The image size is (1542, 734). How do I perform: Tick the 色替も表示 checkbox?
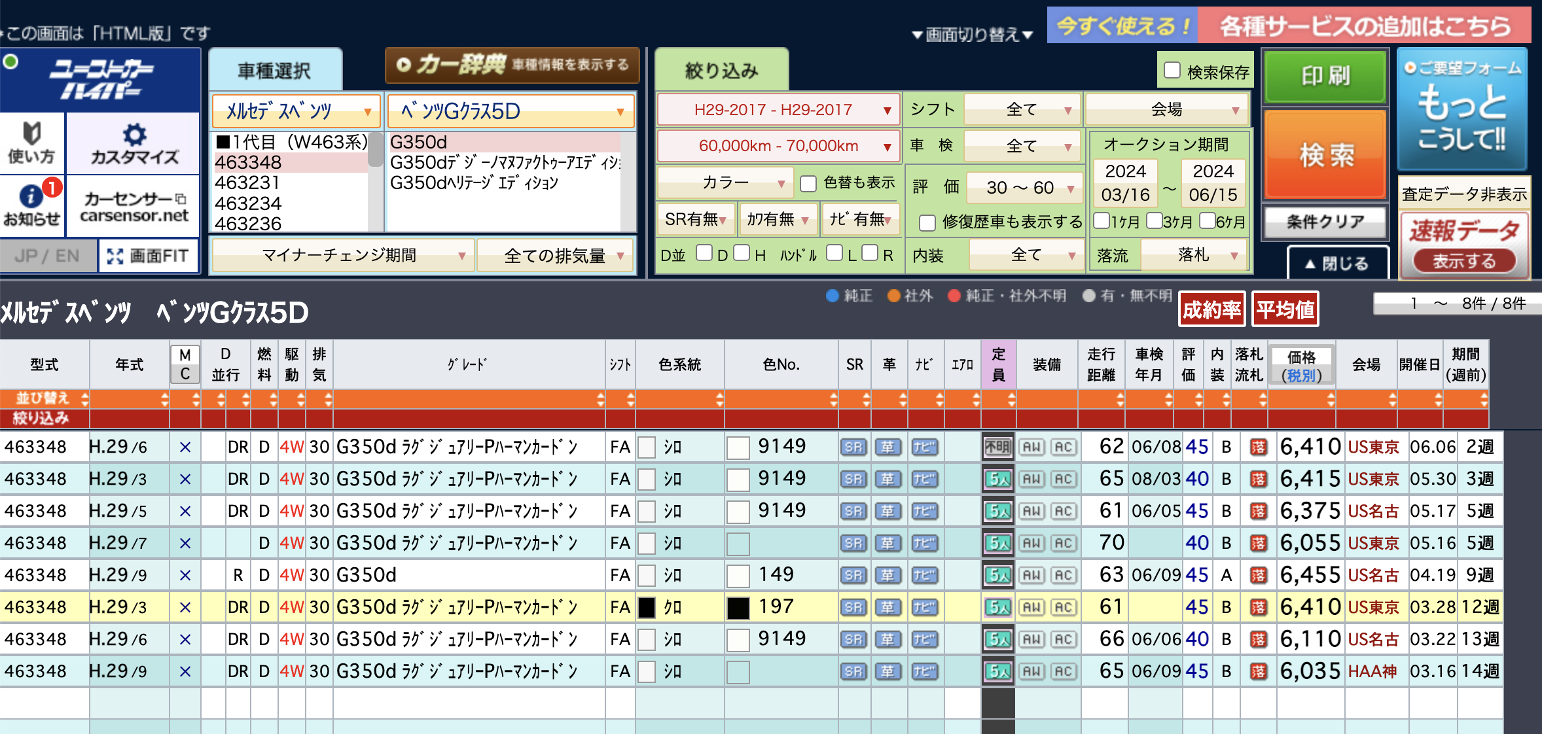[x=808, y=184]
